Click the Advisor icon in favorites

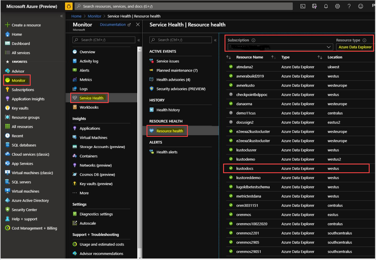point(8,71)
